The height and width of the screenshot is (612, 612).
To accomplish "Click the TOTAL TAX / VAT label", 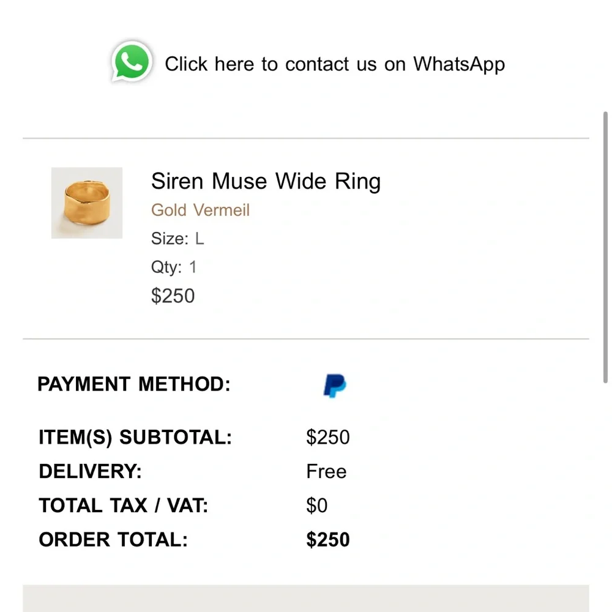I will pyautogui.click(x=123, y=506).
